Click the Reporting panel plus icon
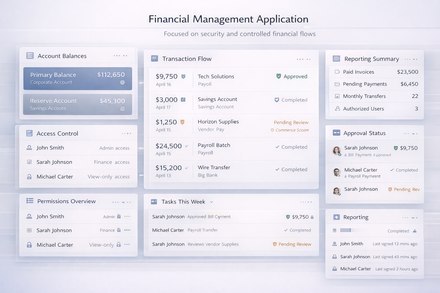Viewport: 440px width, 293px height. [x=337, y=217]
